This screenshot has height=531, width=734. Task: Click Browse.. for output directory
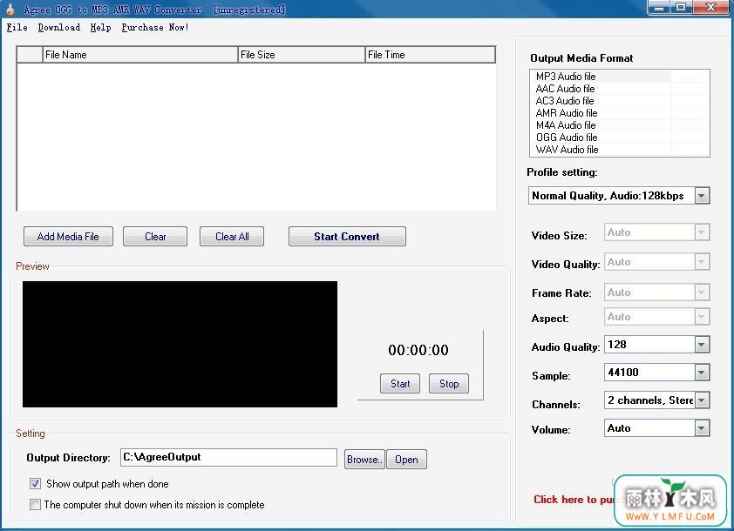coord(364,460)
